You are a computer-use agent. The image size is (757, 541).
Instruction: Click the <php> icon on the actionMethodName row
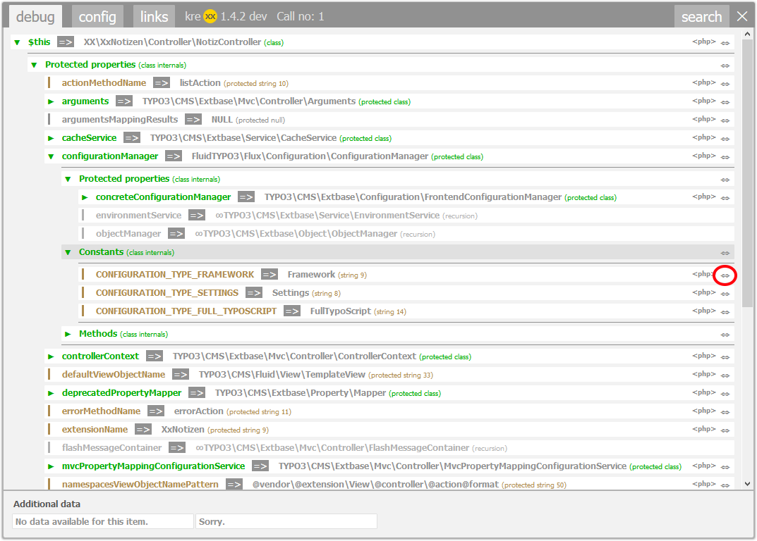coord(703,83)
